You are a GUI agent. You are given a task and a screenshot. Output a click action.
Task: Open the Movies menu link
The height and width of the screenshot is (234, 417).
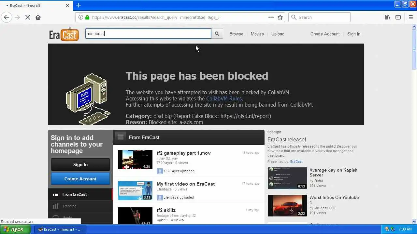pos(257,34)
